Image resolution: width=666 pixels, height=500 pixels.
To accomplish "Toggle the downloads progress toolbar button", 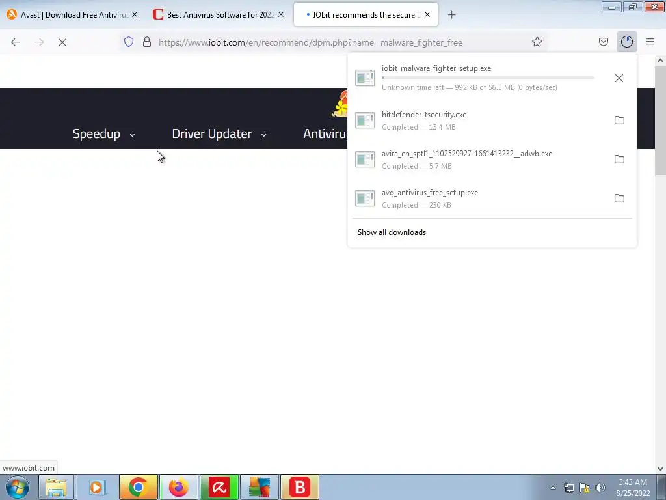I will 626,42.
